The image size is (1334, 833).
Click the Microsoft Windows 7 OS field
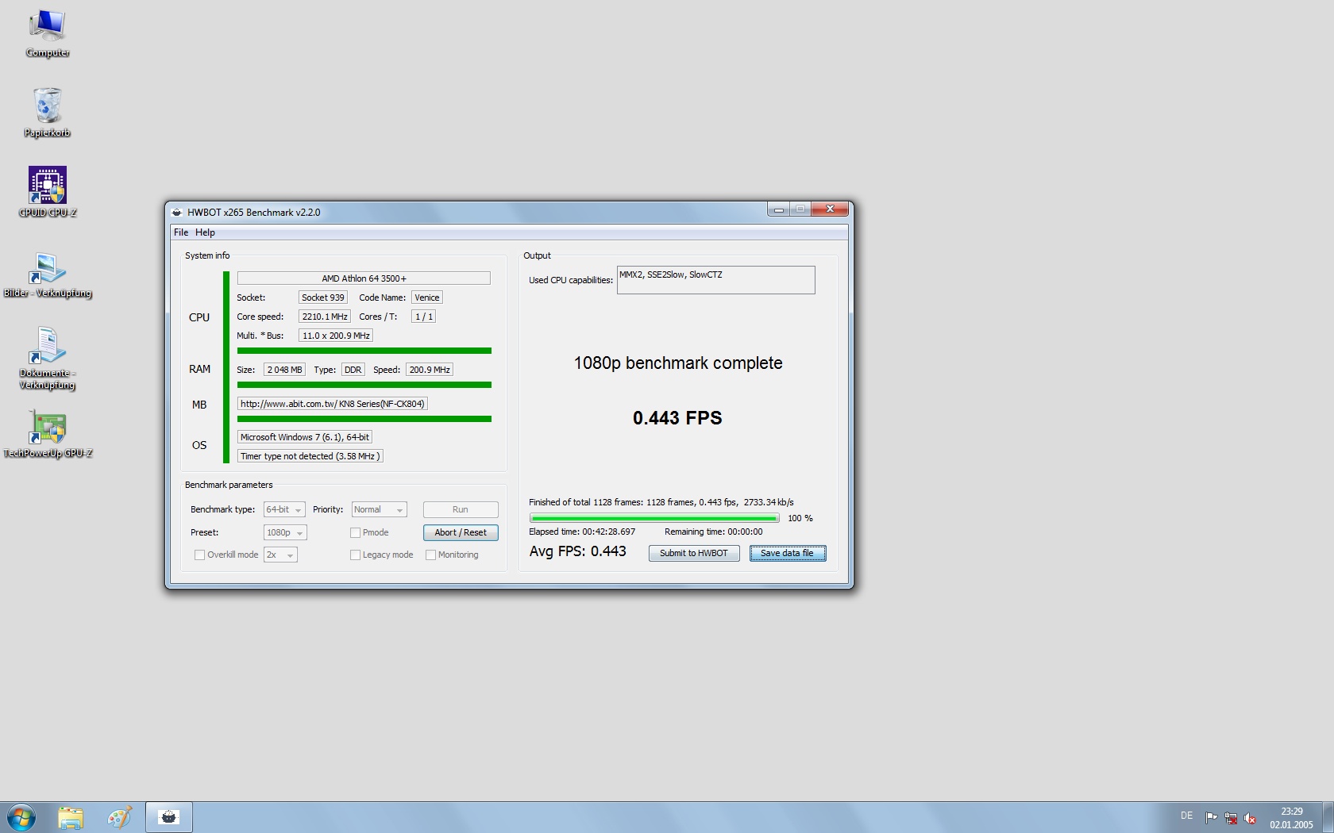[305, 437]
